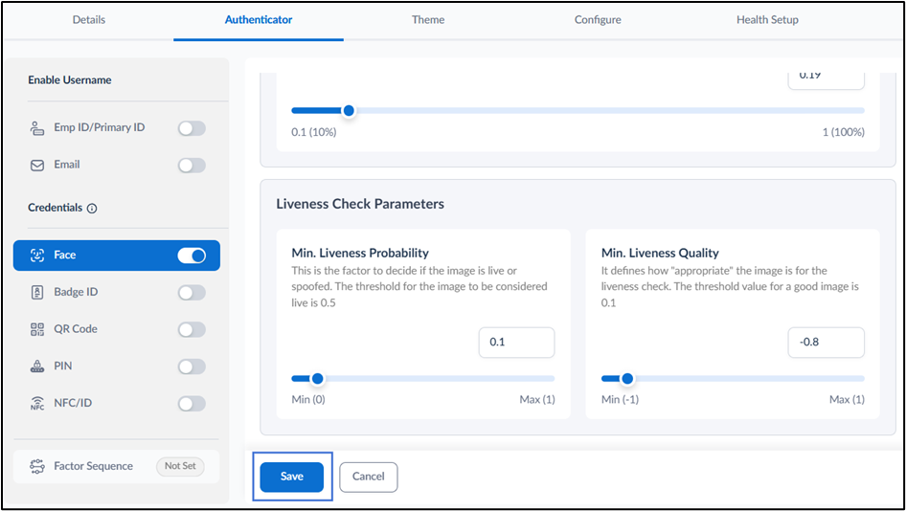Enable the Email username toggle
Image resolution: width=906 pixels, height=511 pixels.
click(192, 166)
